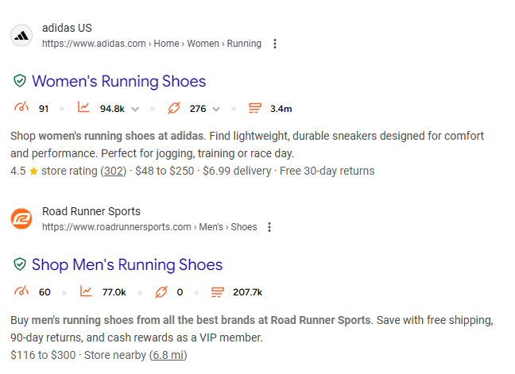This screenshot has height=374, width=515.
Task: Click the adidas logo favicon
Action: [21, 36]
